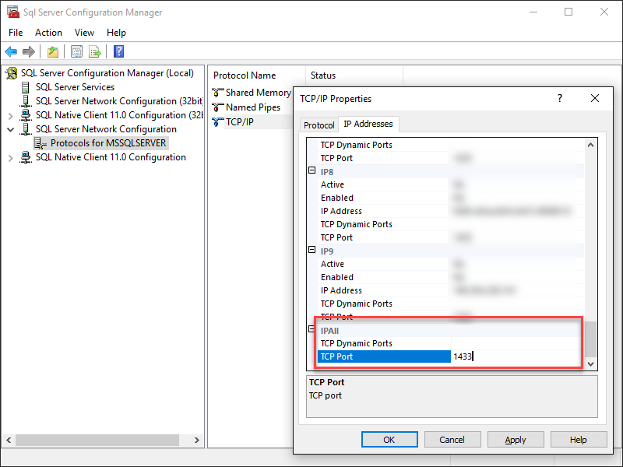The height and width of the screenshot is (467, 623).
Task: Select the IP8 IP Address property row
Action: click(452, 211)
